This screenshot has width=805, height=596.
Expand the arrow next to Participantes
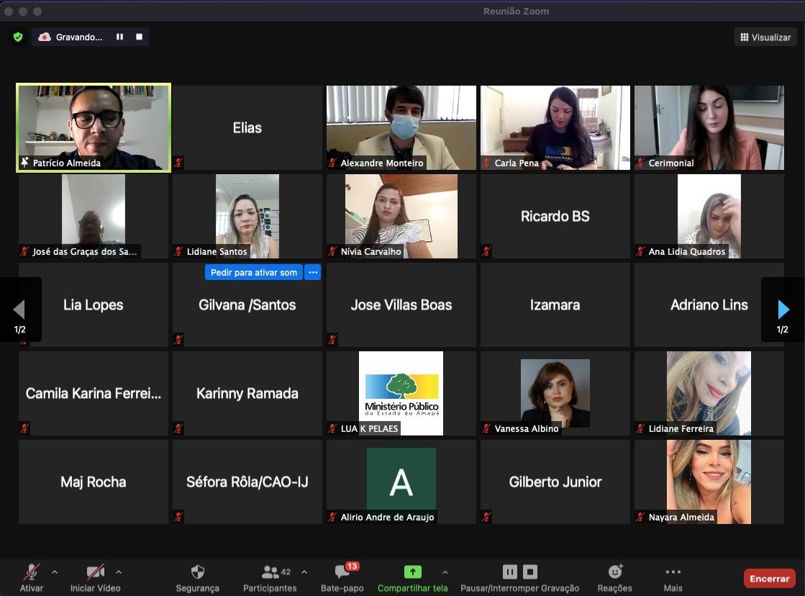pos(304,572)
